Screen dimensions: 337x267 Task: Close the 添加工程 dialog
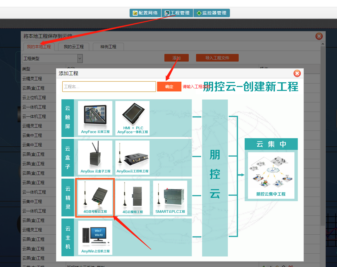tap(297, 73)
